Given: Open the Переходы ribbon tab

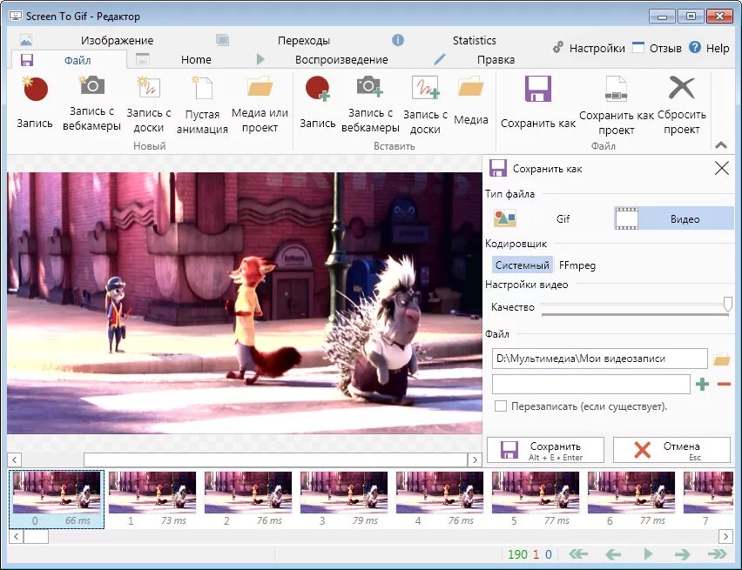Looking at the screenshot, I should pos(303,41).
